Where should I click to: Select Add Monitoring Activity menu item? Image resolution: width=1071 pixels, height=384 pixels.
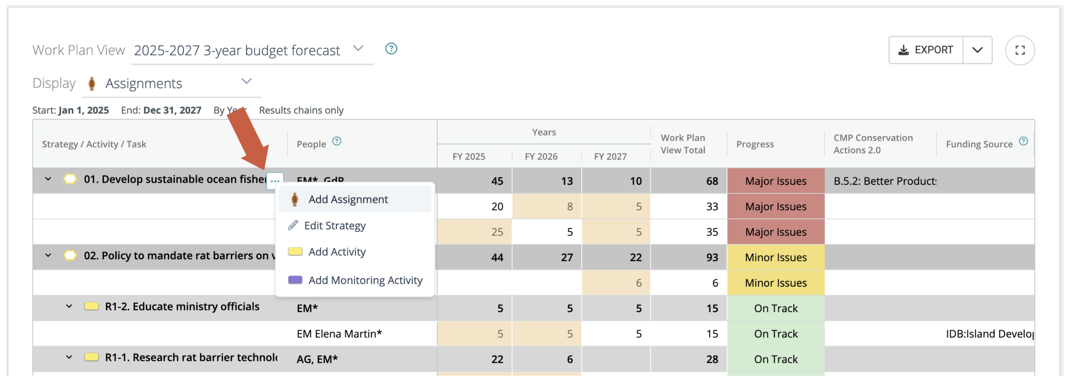tap(365, 281)
